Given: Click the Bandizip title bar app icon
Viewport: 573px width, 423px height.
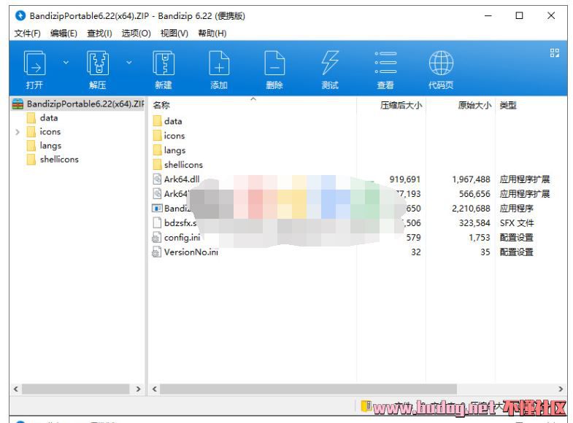Looking at the screenshot, I should 20,16.
